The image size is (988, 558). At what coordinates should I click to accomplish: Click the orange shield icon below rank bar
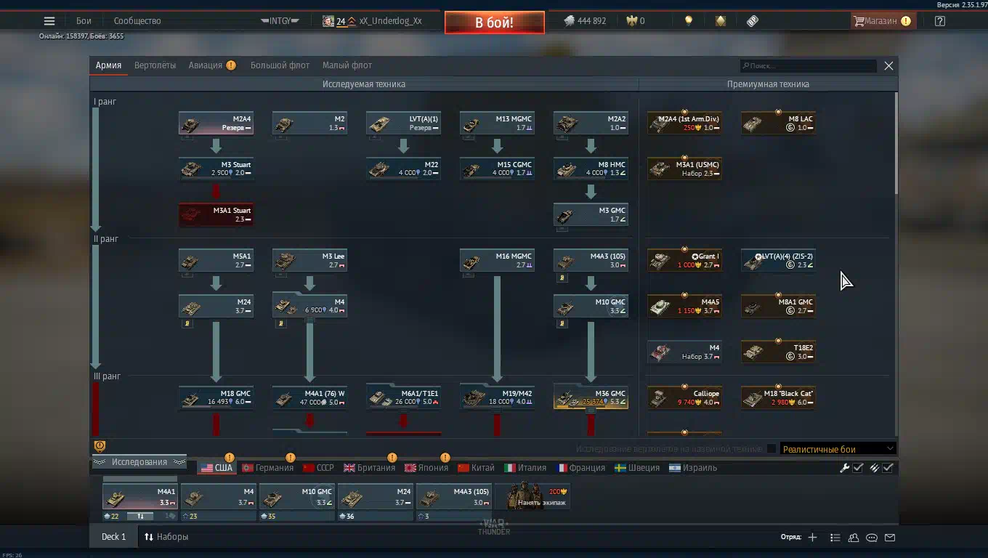point(100,446)
